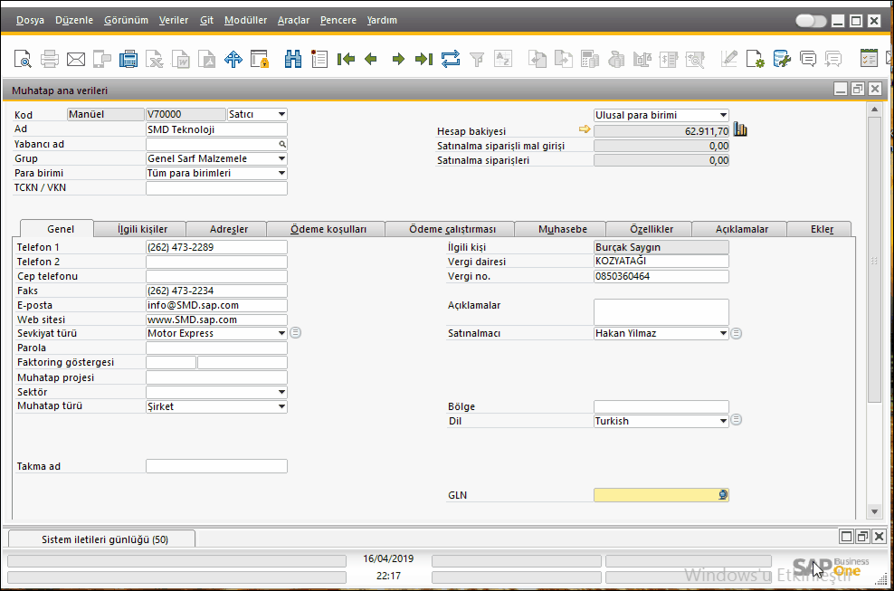Viewport: 894px width, 591px height.
Task: Click the blue launch application arrows icon
Action: click(233, 59)
